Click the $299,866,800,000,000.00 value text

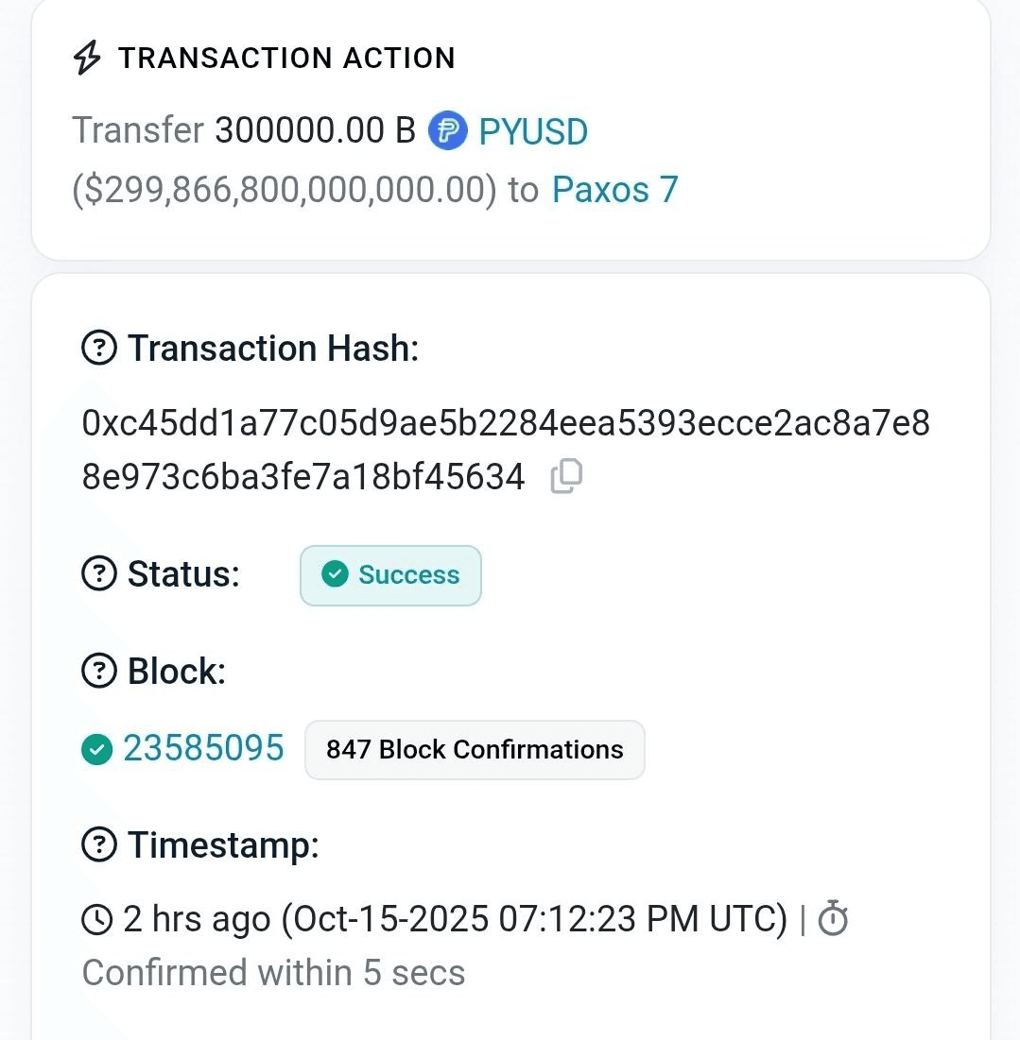(284, 190)
